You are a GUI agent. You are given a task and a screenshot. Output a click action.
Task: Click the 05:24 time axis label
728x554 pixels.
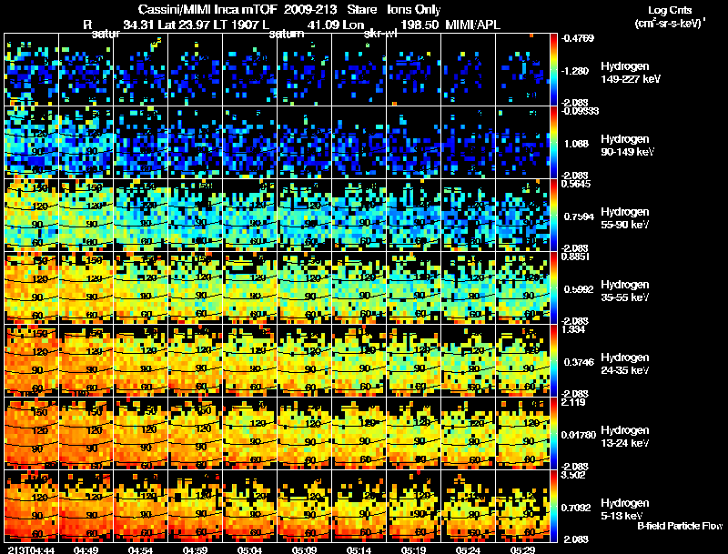468,549
